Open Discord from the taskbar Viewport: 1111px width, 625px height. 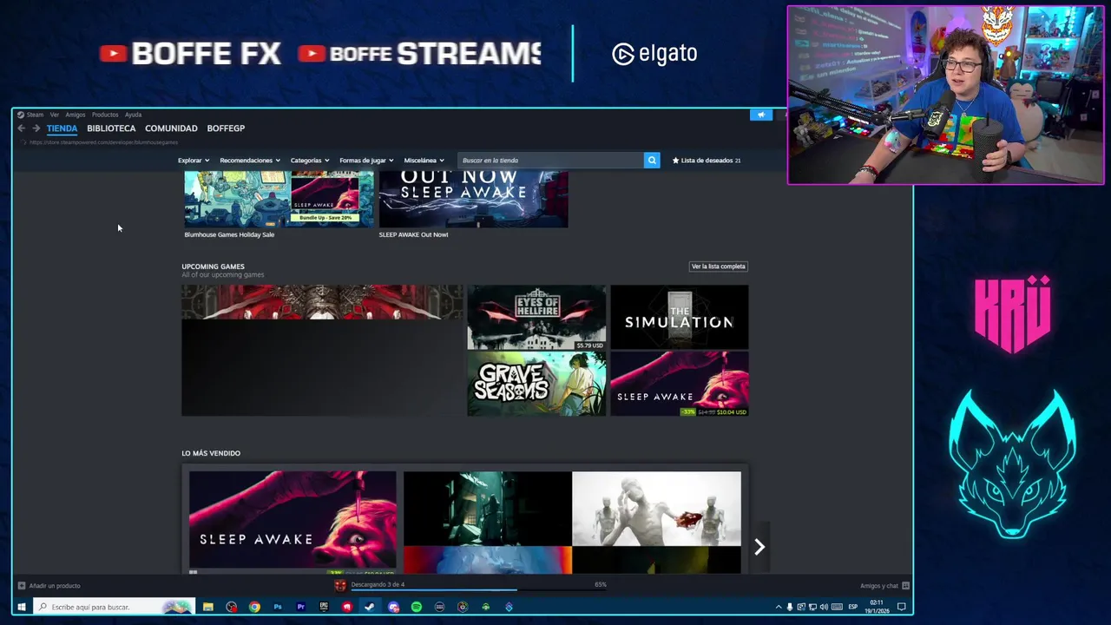pos(393,607)
